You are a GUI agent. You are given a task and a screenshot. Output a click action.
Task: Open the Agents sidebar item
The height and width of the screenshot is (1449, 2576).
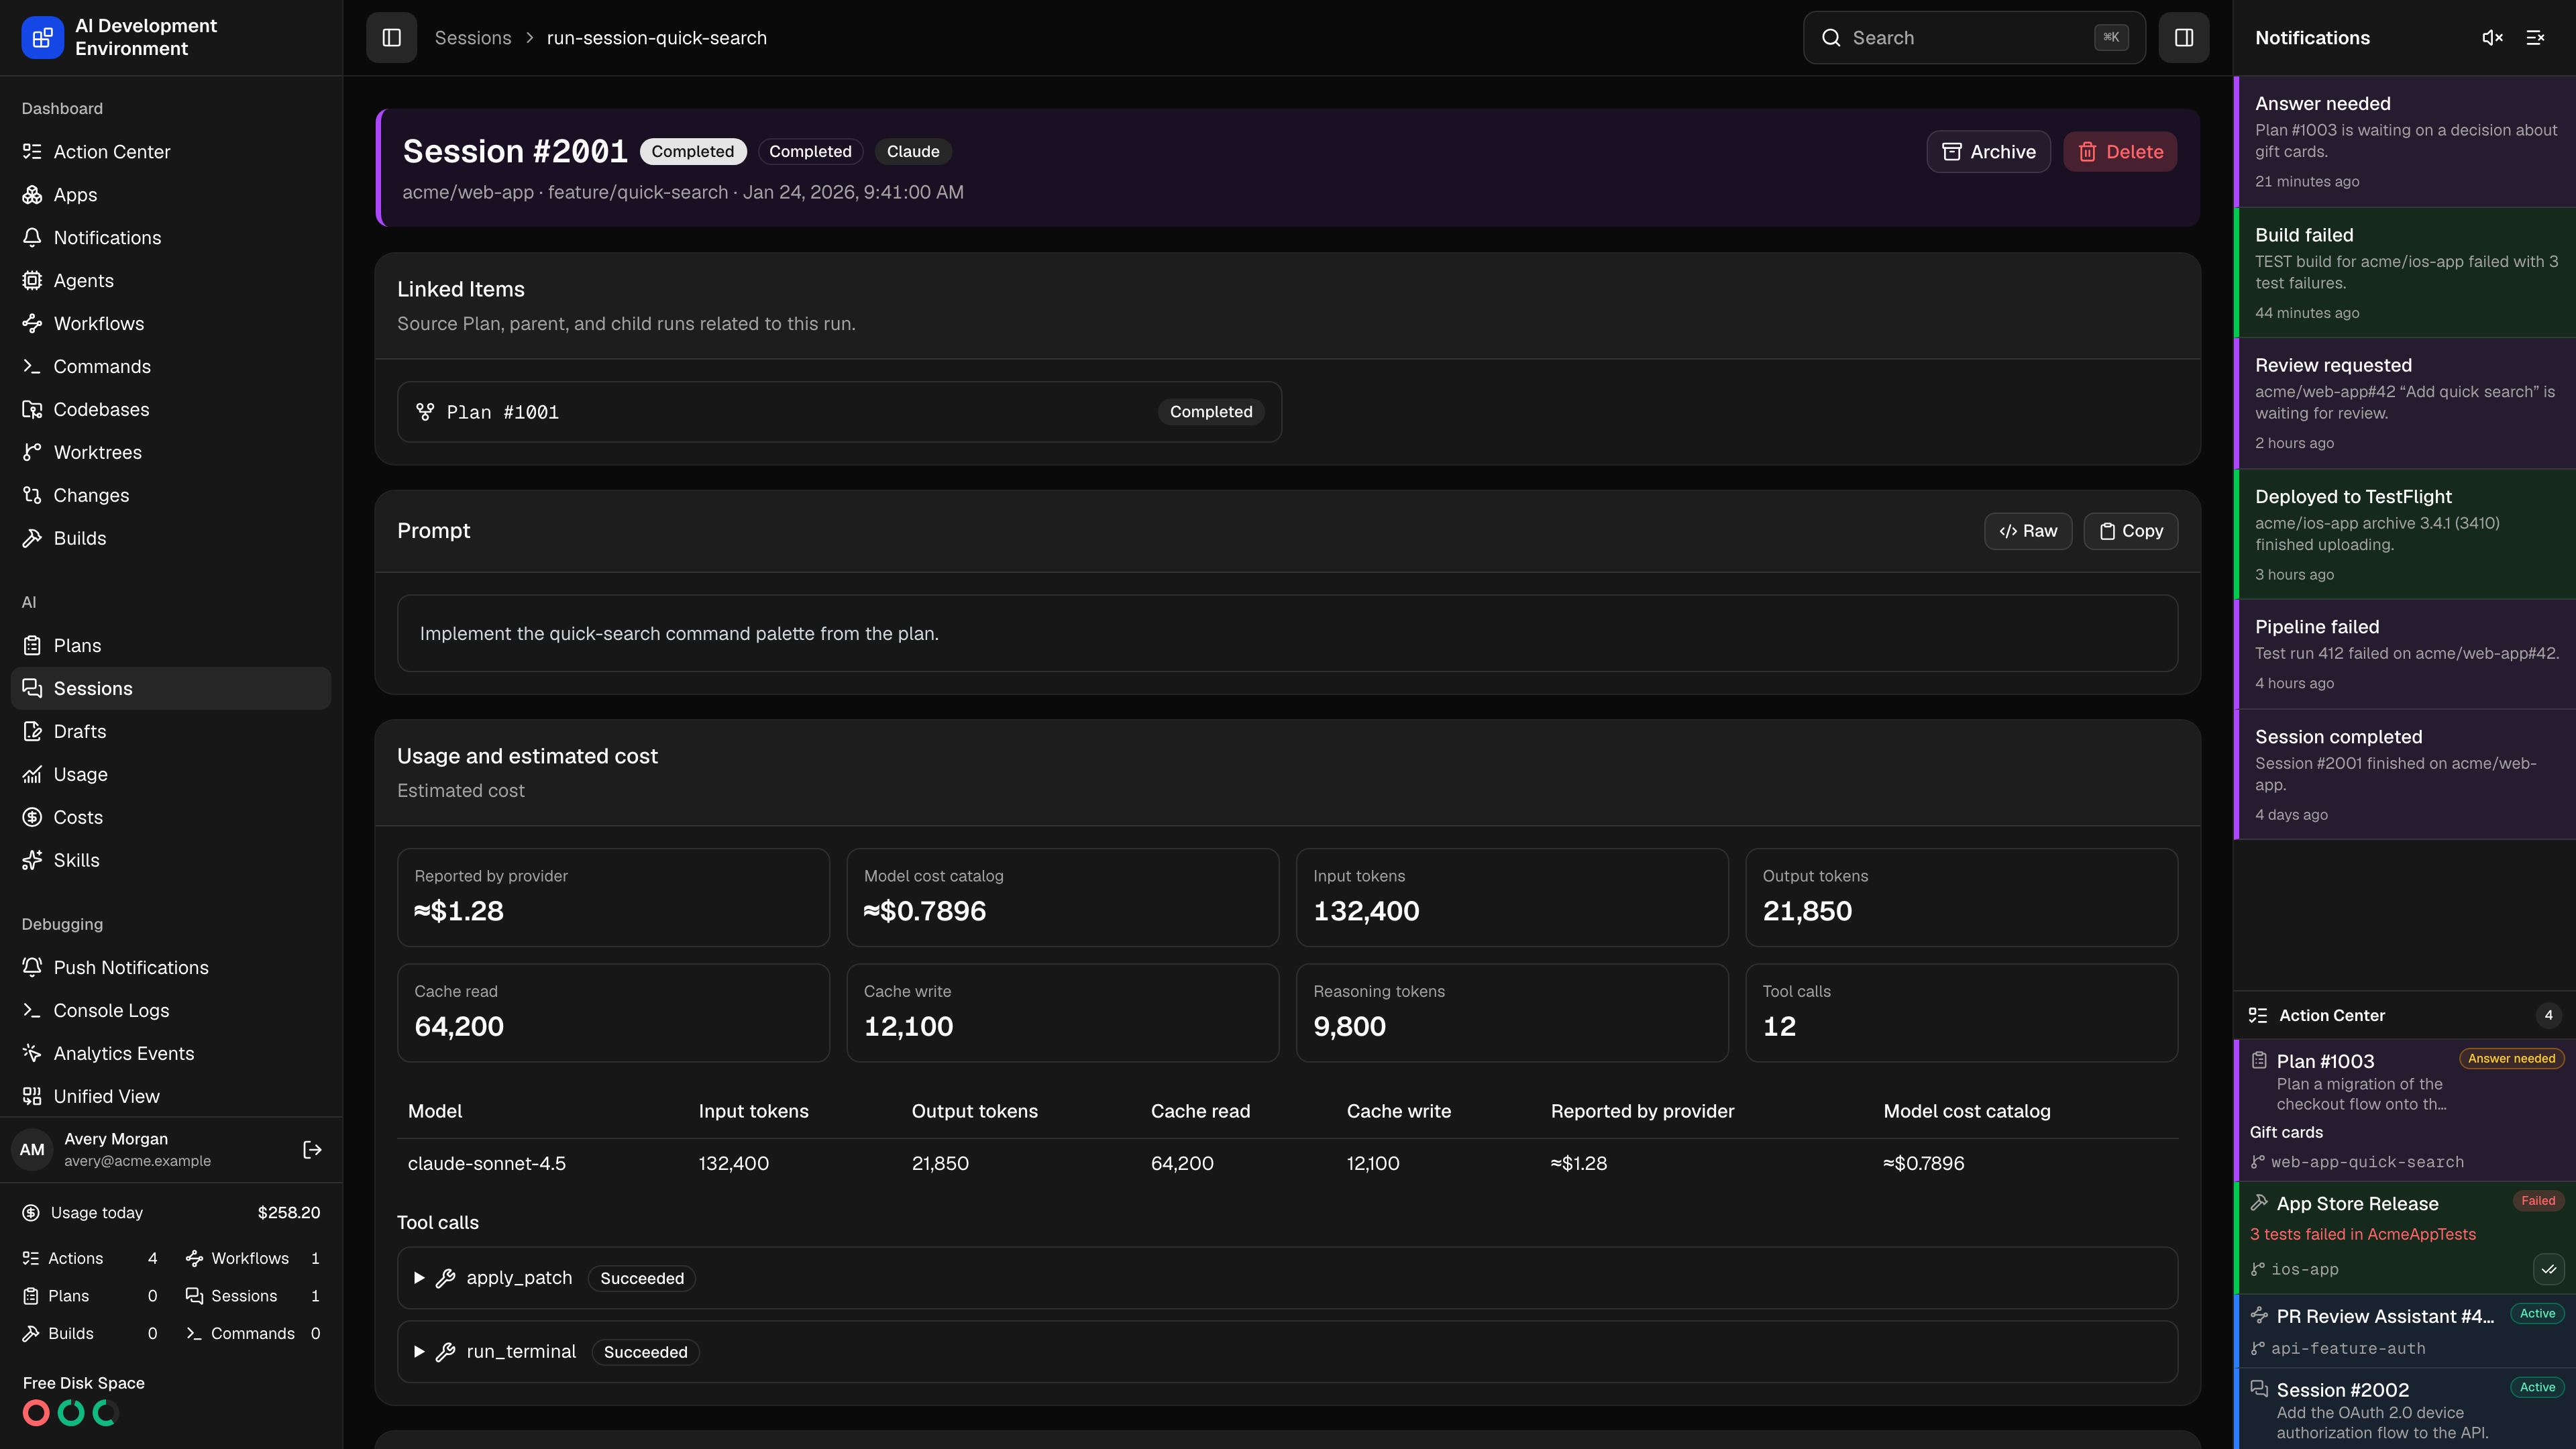pyautogui.click(x=171, y=280)
